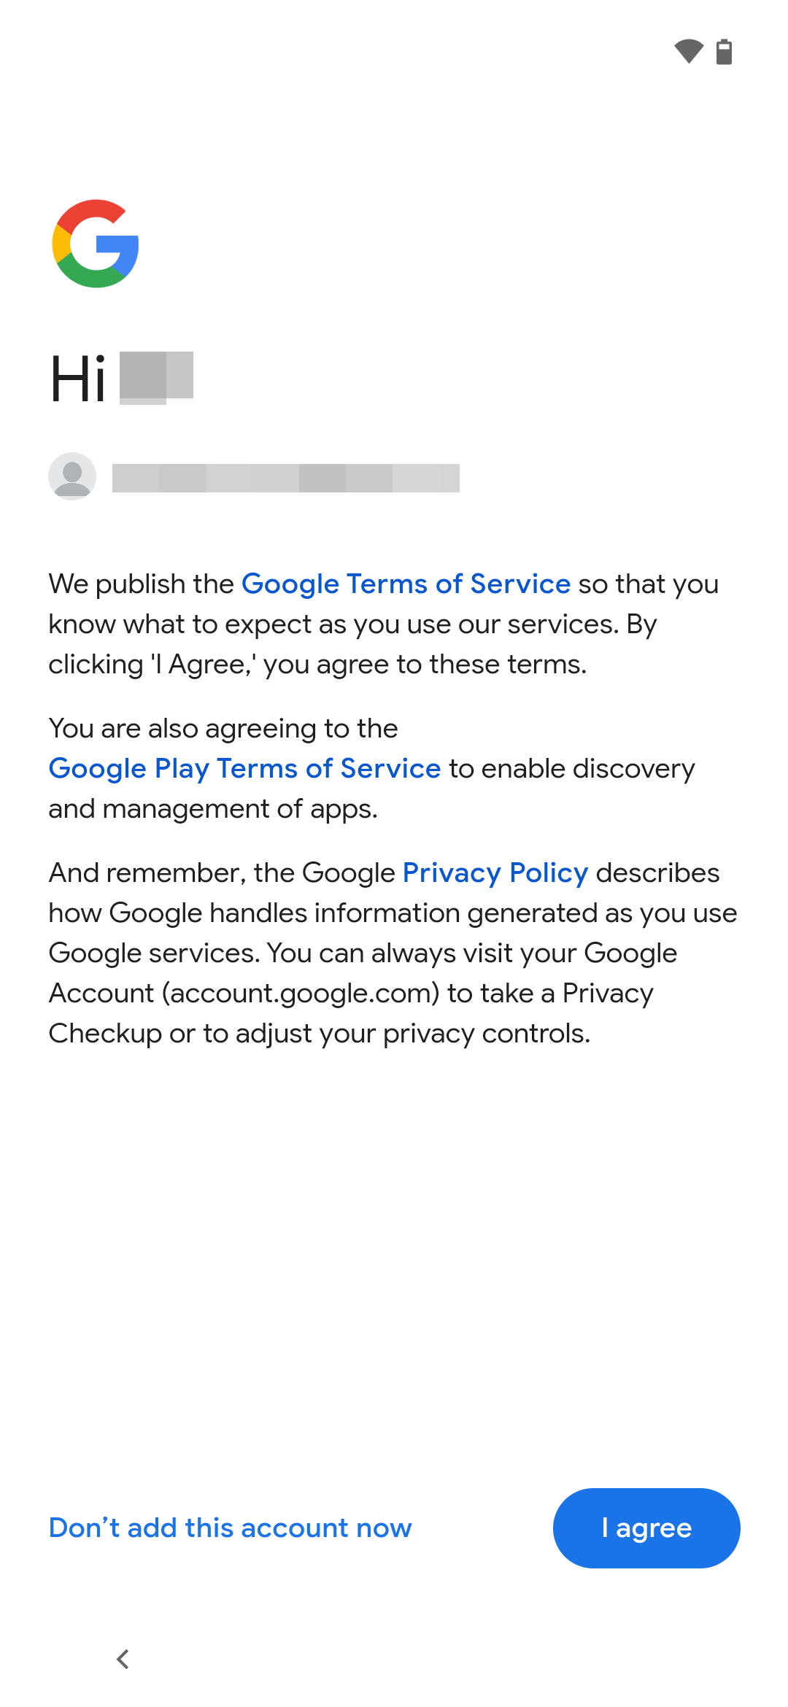Tap the gray profile avatar icon
This screenshot has height=1707, width=788.
tap(72, 476)
